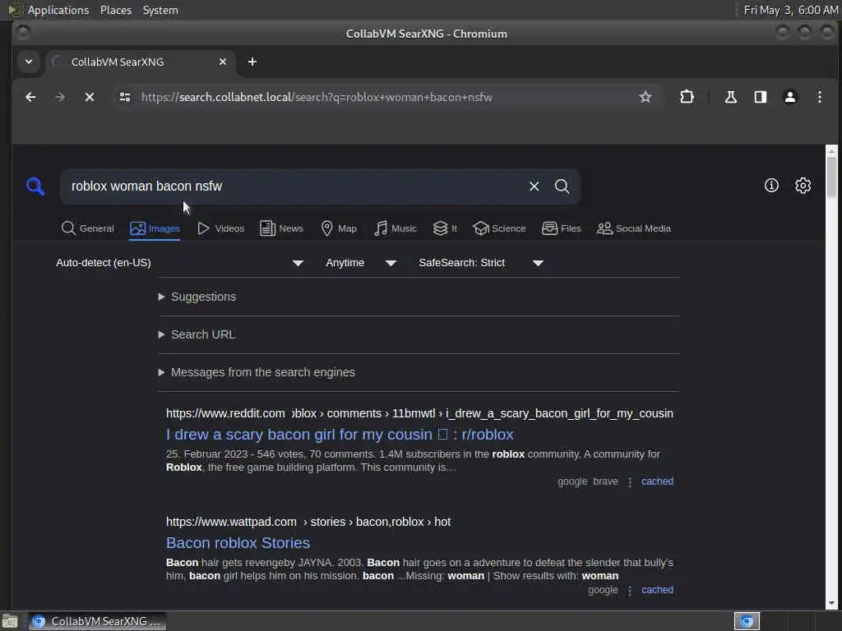Open the System menu

click(160, 10)
